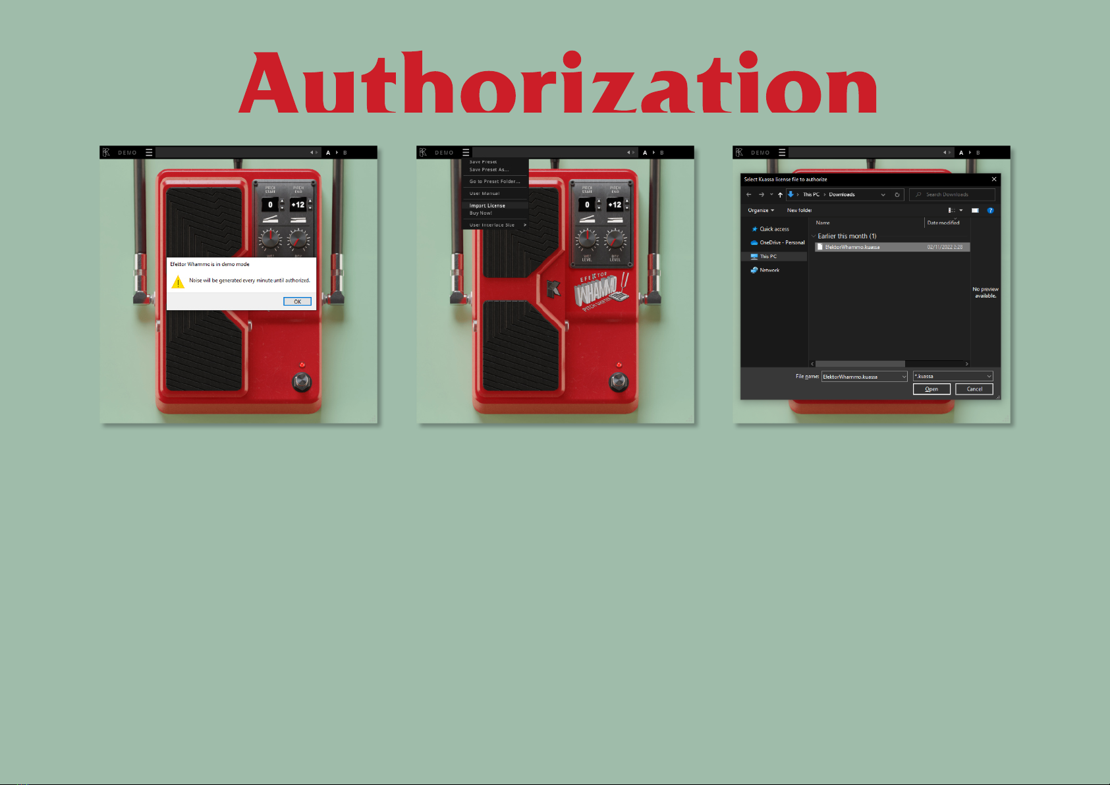Decrease Pitch Start in the open-menu screenshot
This screenshot has height=785, width=1110.
click(599, 208)
